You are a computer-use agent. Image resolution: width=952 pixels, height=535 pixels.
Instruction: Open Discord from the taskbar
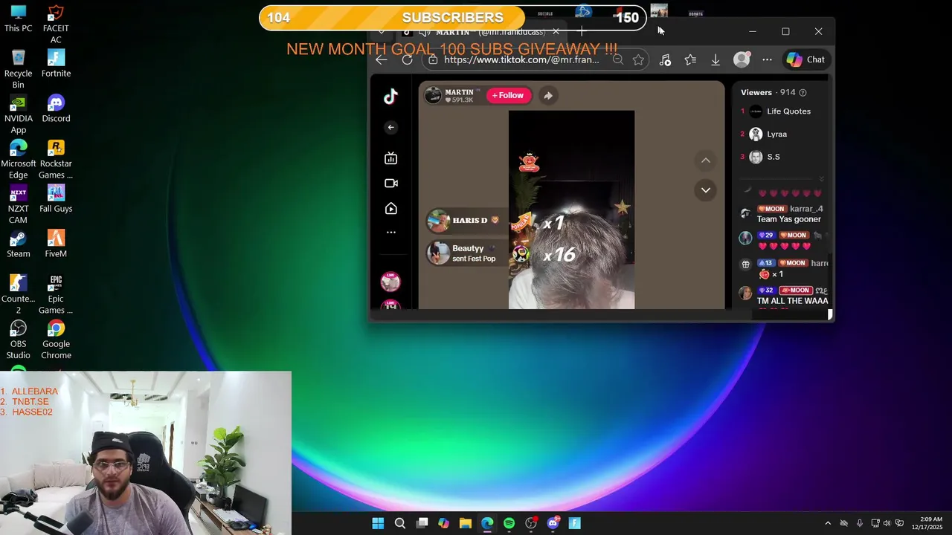(553, 523)
